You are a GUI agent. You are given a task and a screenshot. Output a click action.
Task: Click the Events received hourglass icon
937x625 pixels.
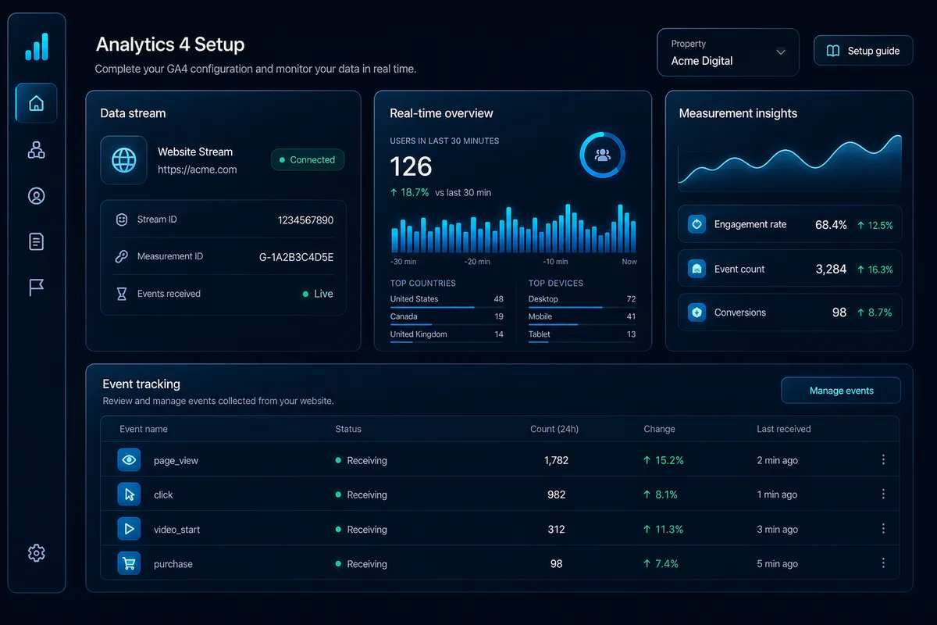121,294
